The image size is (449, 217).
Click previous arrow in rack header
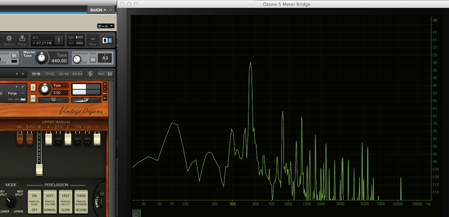[x=16, y=74]
